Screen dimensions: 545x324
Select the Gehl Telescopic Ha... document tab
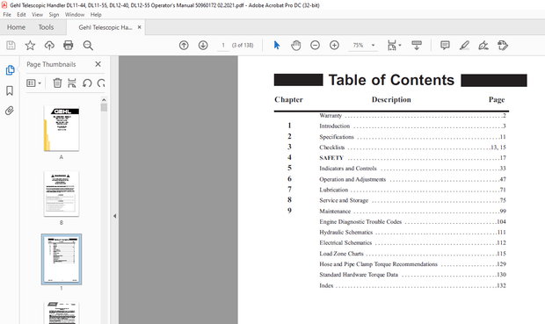[105, 27]
